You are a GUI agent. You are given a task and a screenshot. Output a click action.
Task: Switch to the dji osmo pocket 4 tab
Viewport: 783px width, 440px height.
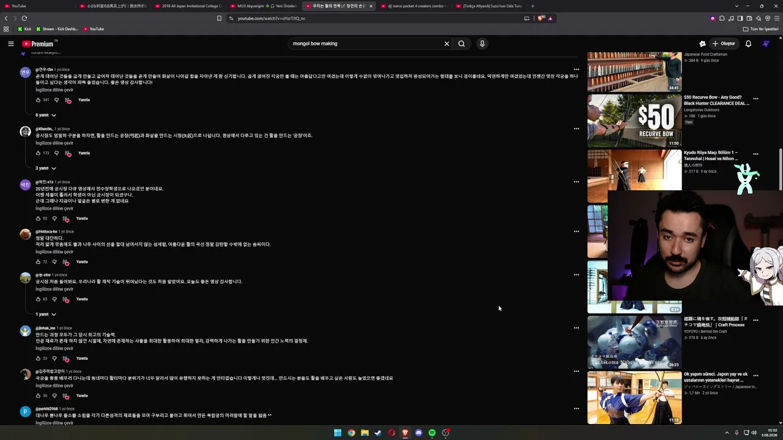click(415, 6)
